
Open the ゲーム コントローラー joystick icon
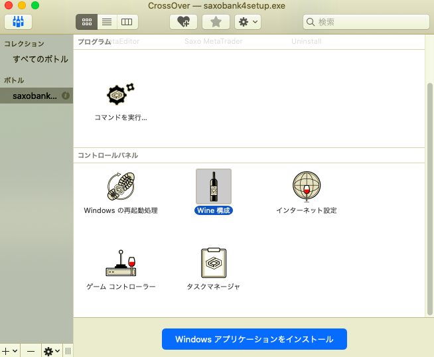point(121,263)
